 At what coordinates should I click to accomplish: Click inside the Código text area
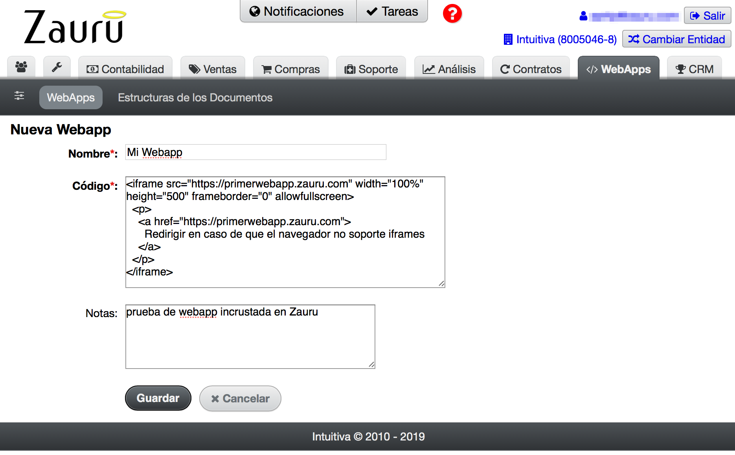pos(285,232)
